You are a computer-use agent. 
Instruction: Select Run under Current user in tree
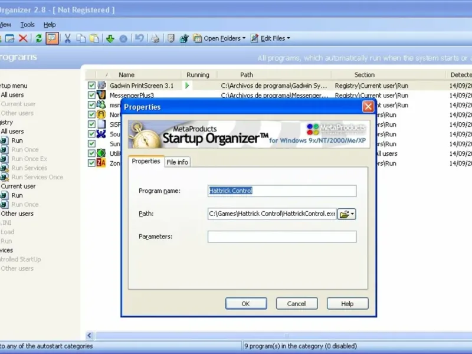17,195
